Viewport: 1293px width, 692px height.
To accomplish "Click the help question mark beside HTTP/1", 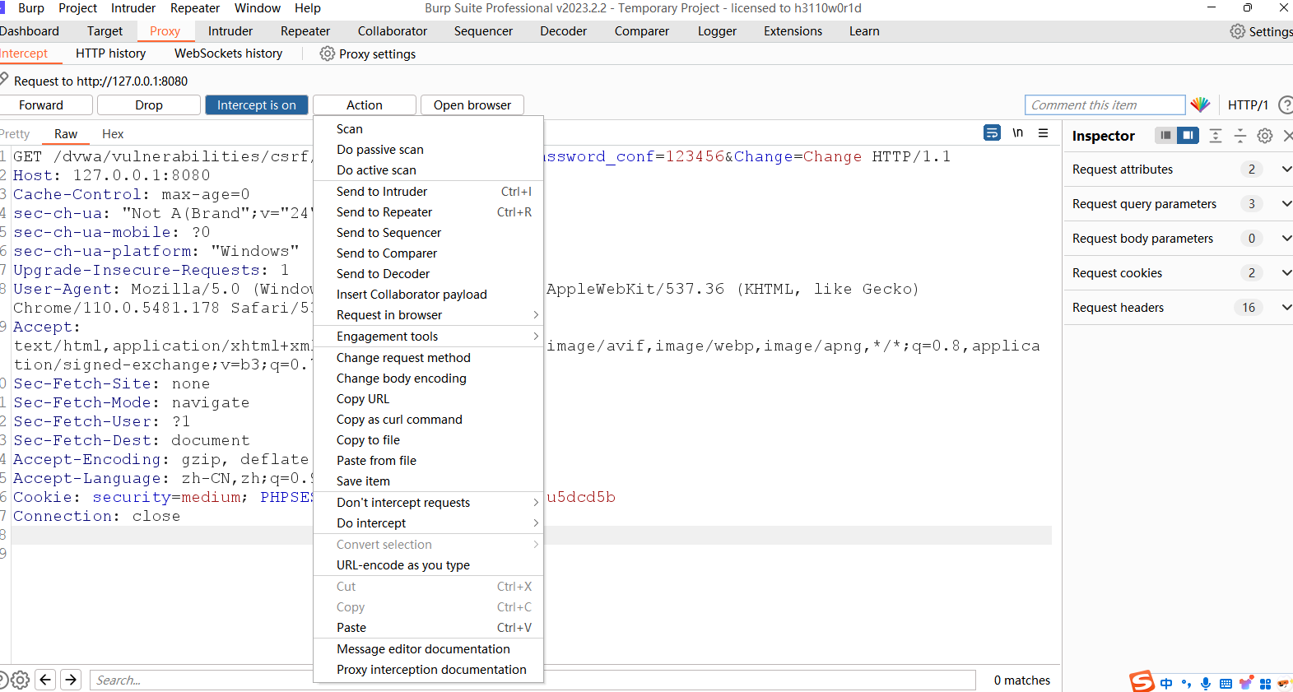I will pos(1286,104).
